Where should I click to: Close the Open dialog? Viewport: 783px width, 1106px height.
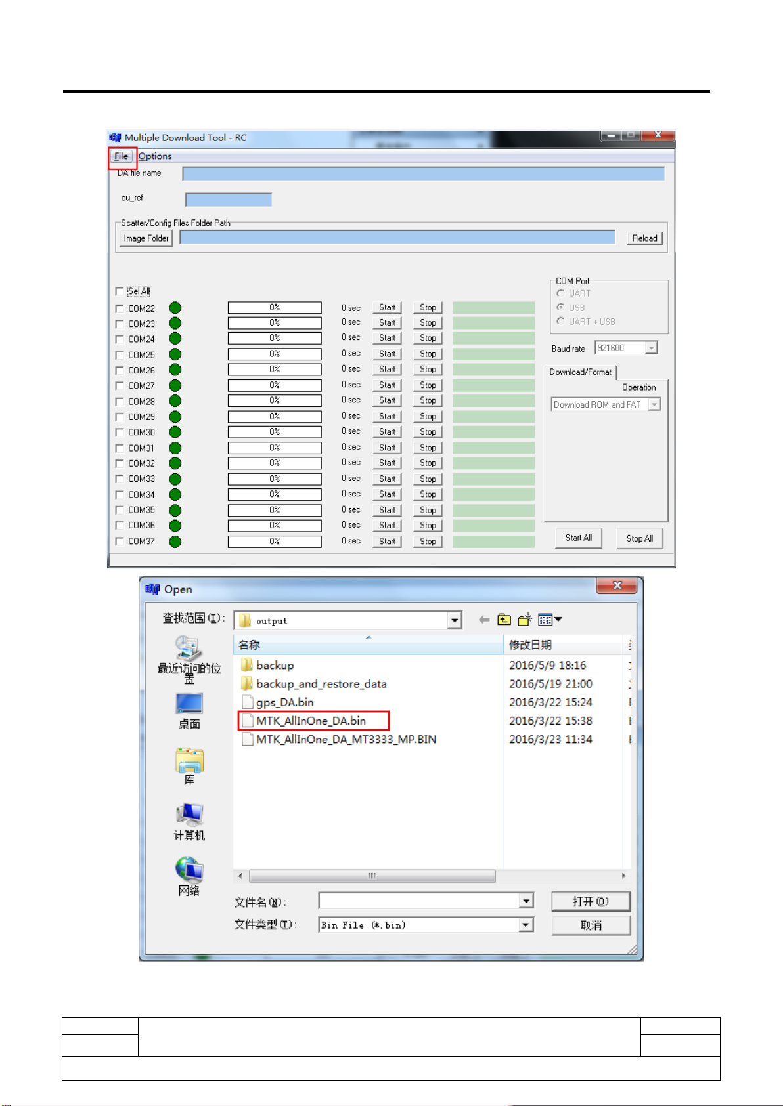pyautogui.click(x=617, y=585)
